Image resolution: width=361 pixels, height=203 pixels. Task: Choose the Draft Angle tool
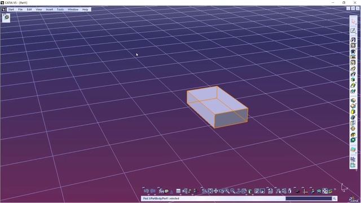(353, 112)
